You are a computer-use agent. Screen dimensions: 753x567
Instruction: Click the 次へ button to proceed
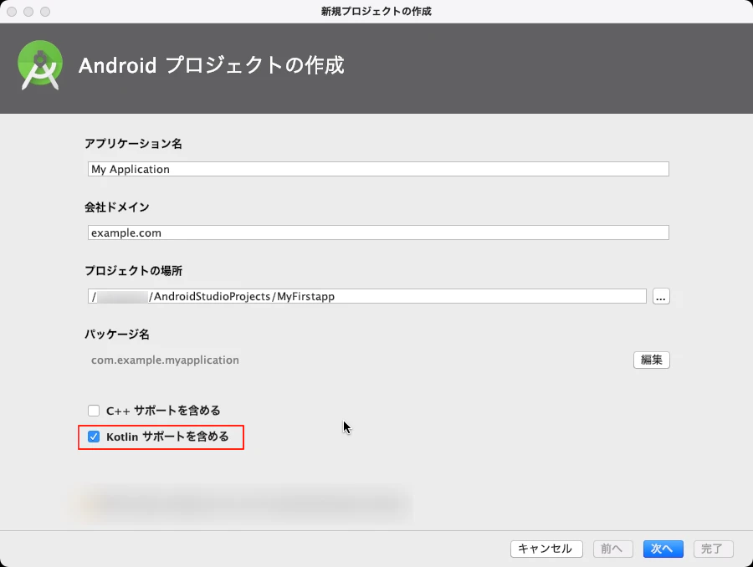click(x=663, y=549)
